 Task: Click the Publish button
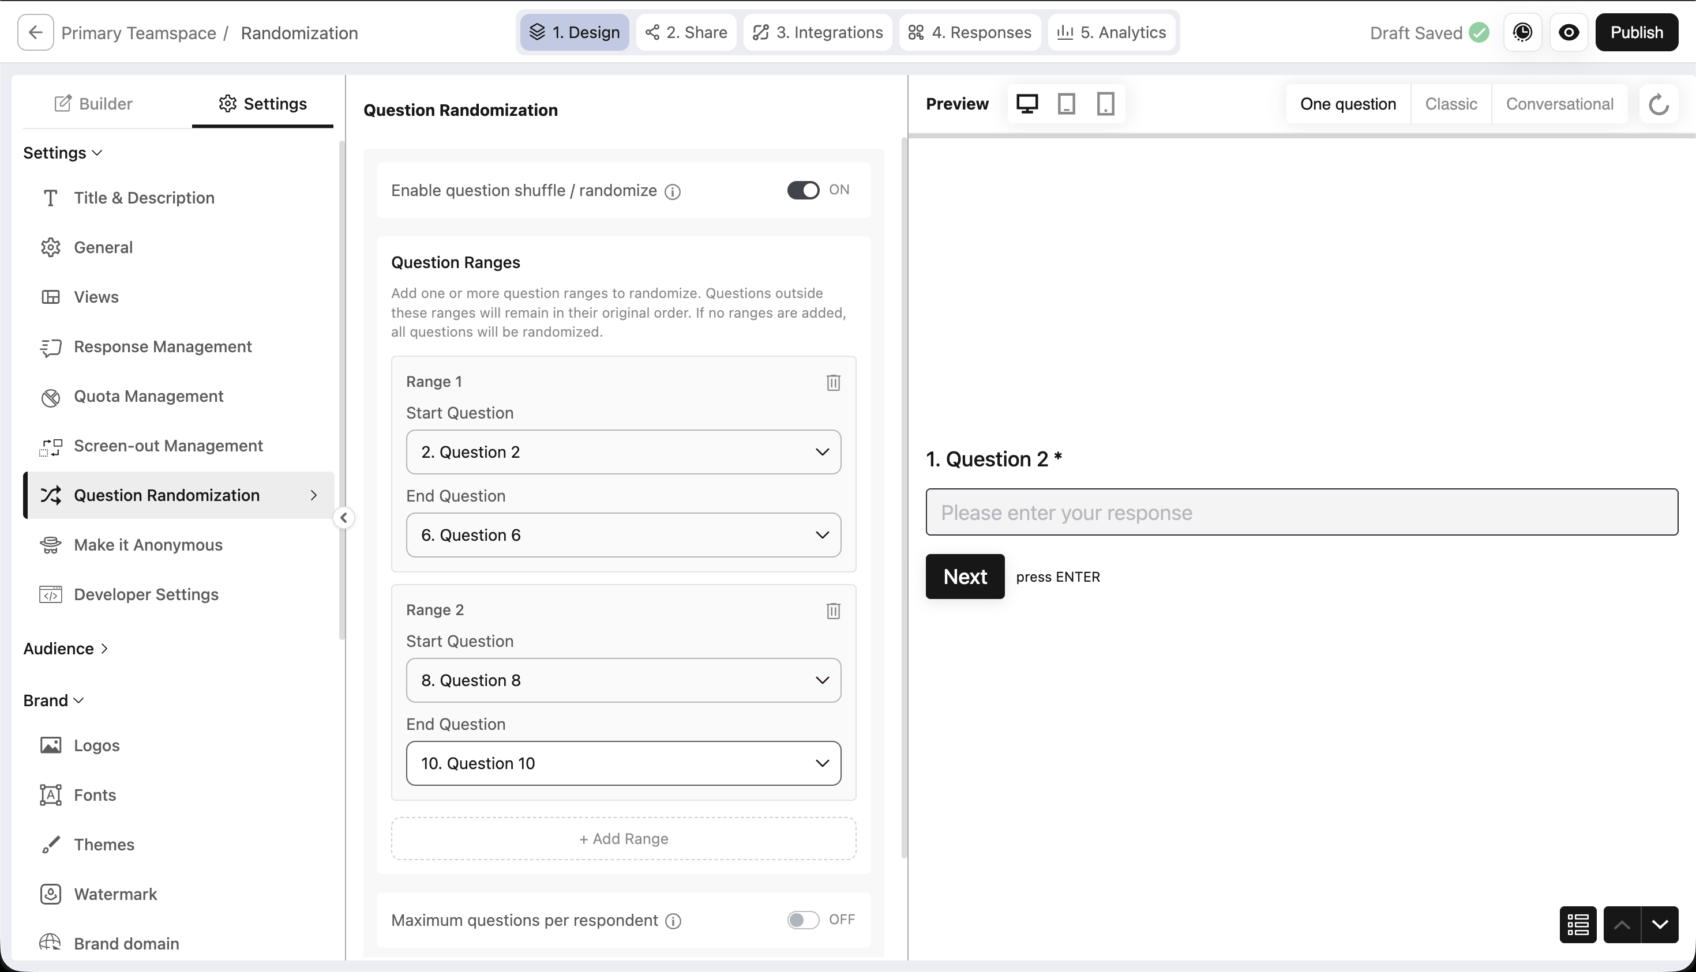click(1637, 33)
